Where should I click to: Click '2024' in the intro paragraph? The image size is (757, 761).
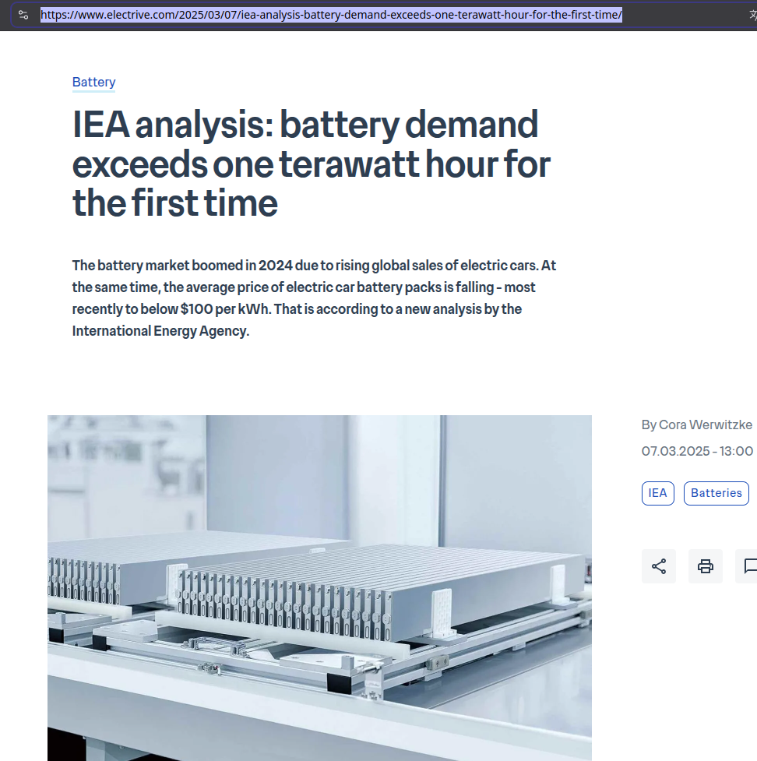point(276,266)
